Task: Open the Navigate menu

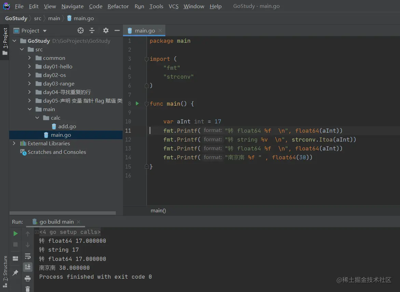Action: tap(72, 6)
